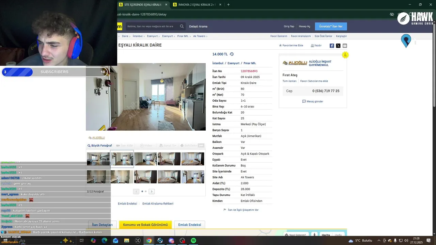
Task: Select the first living-room thumbnail
Action: click(98, 159)
